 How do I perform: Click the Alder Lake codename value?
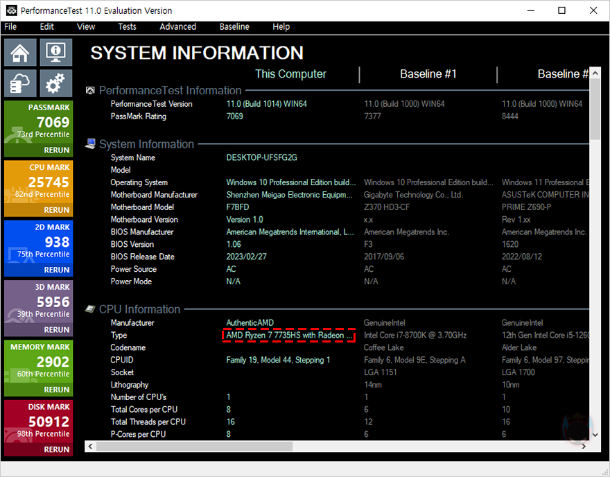click(519, 348)
